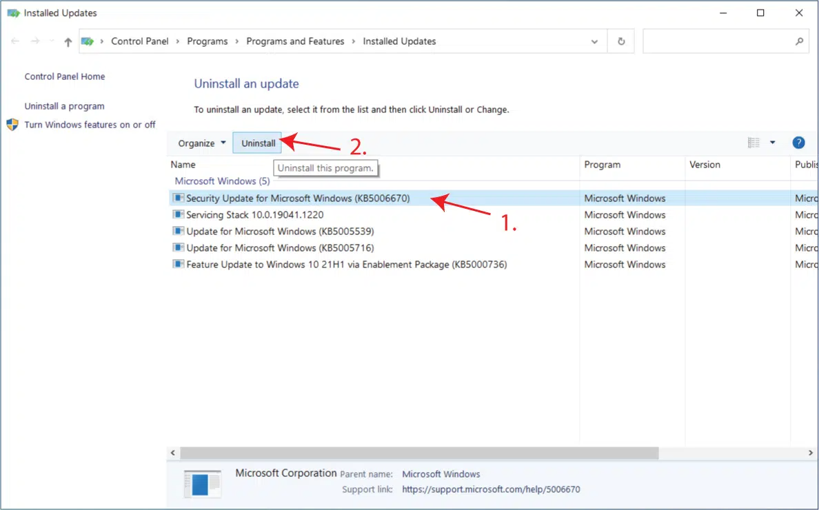Click Microsoft Windows in Servicing Stack row
The height and width of the screenshot is (510, 819).
coord(625,214)
